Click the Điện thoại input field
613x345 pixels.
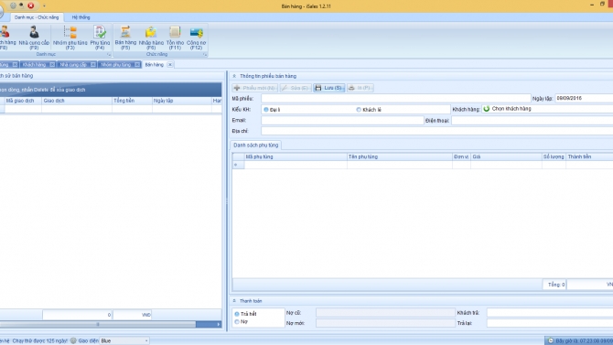[x=532, y=121]
